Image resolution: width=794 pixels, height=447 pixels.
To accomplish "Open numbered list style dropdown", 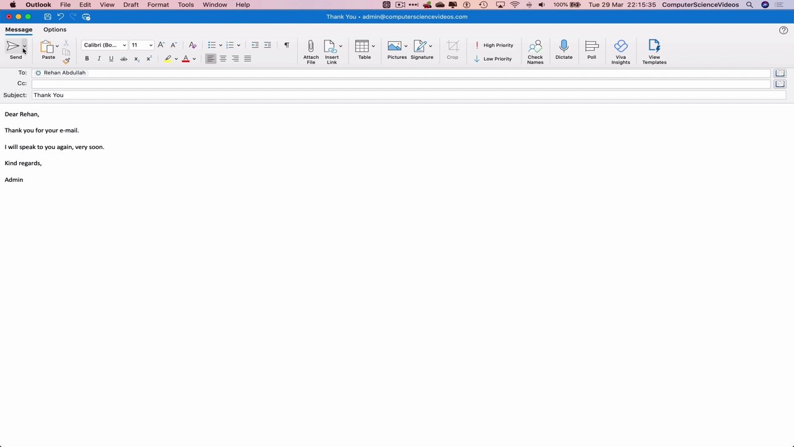I will [x=238, y=45].
